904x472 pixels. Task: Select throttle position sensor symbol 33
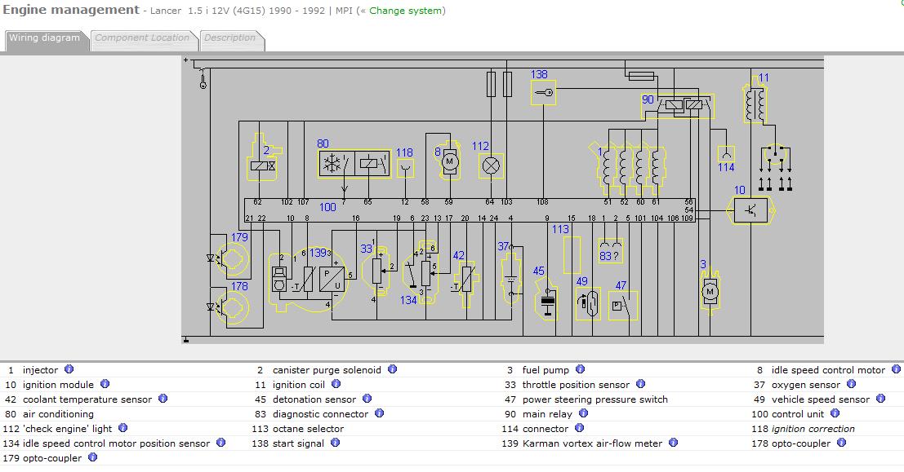coord(376,272)
